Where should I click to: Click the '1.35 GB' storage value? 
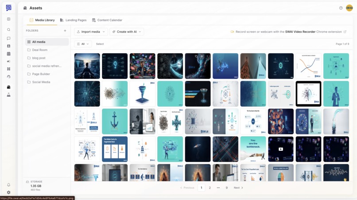coord(36,186)
